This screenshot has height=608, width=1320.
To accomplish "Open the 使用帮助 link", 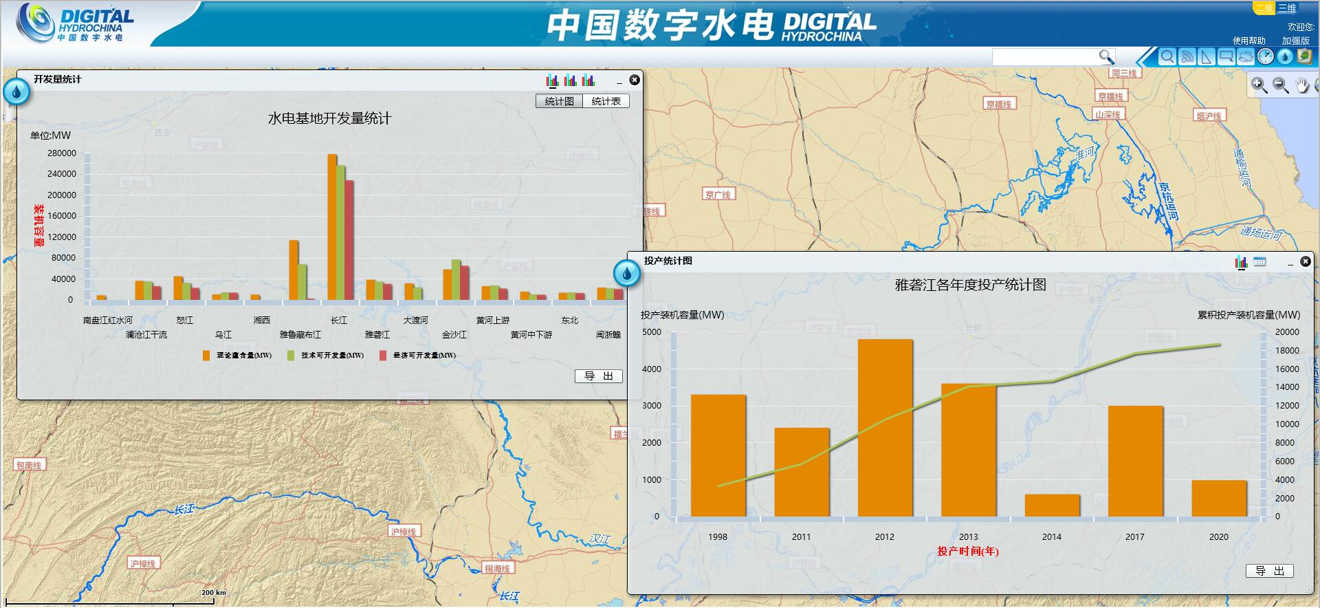I will point(1248,41).
